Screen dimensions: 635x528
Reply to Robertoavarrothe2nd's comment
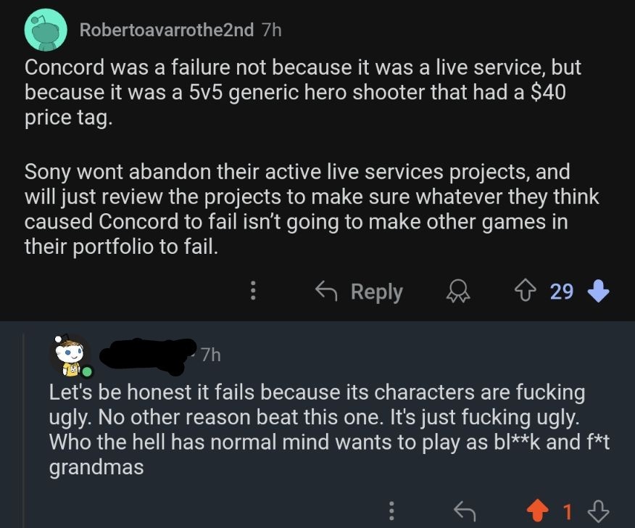[360, 292]
